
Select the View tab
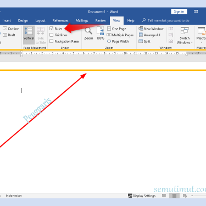coord(116,21)
